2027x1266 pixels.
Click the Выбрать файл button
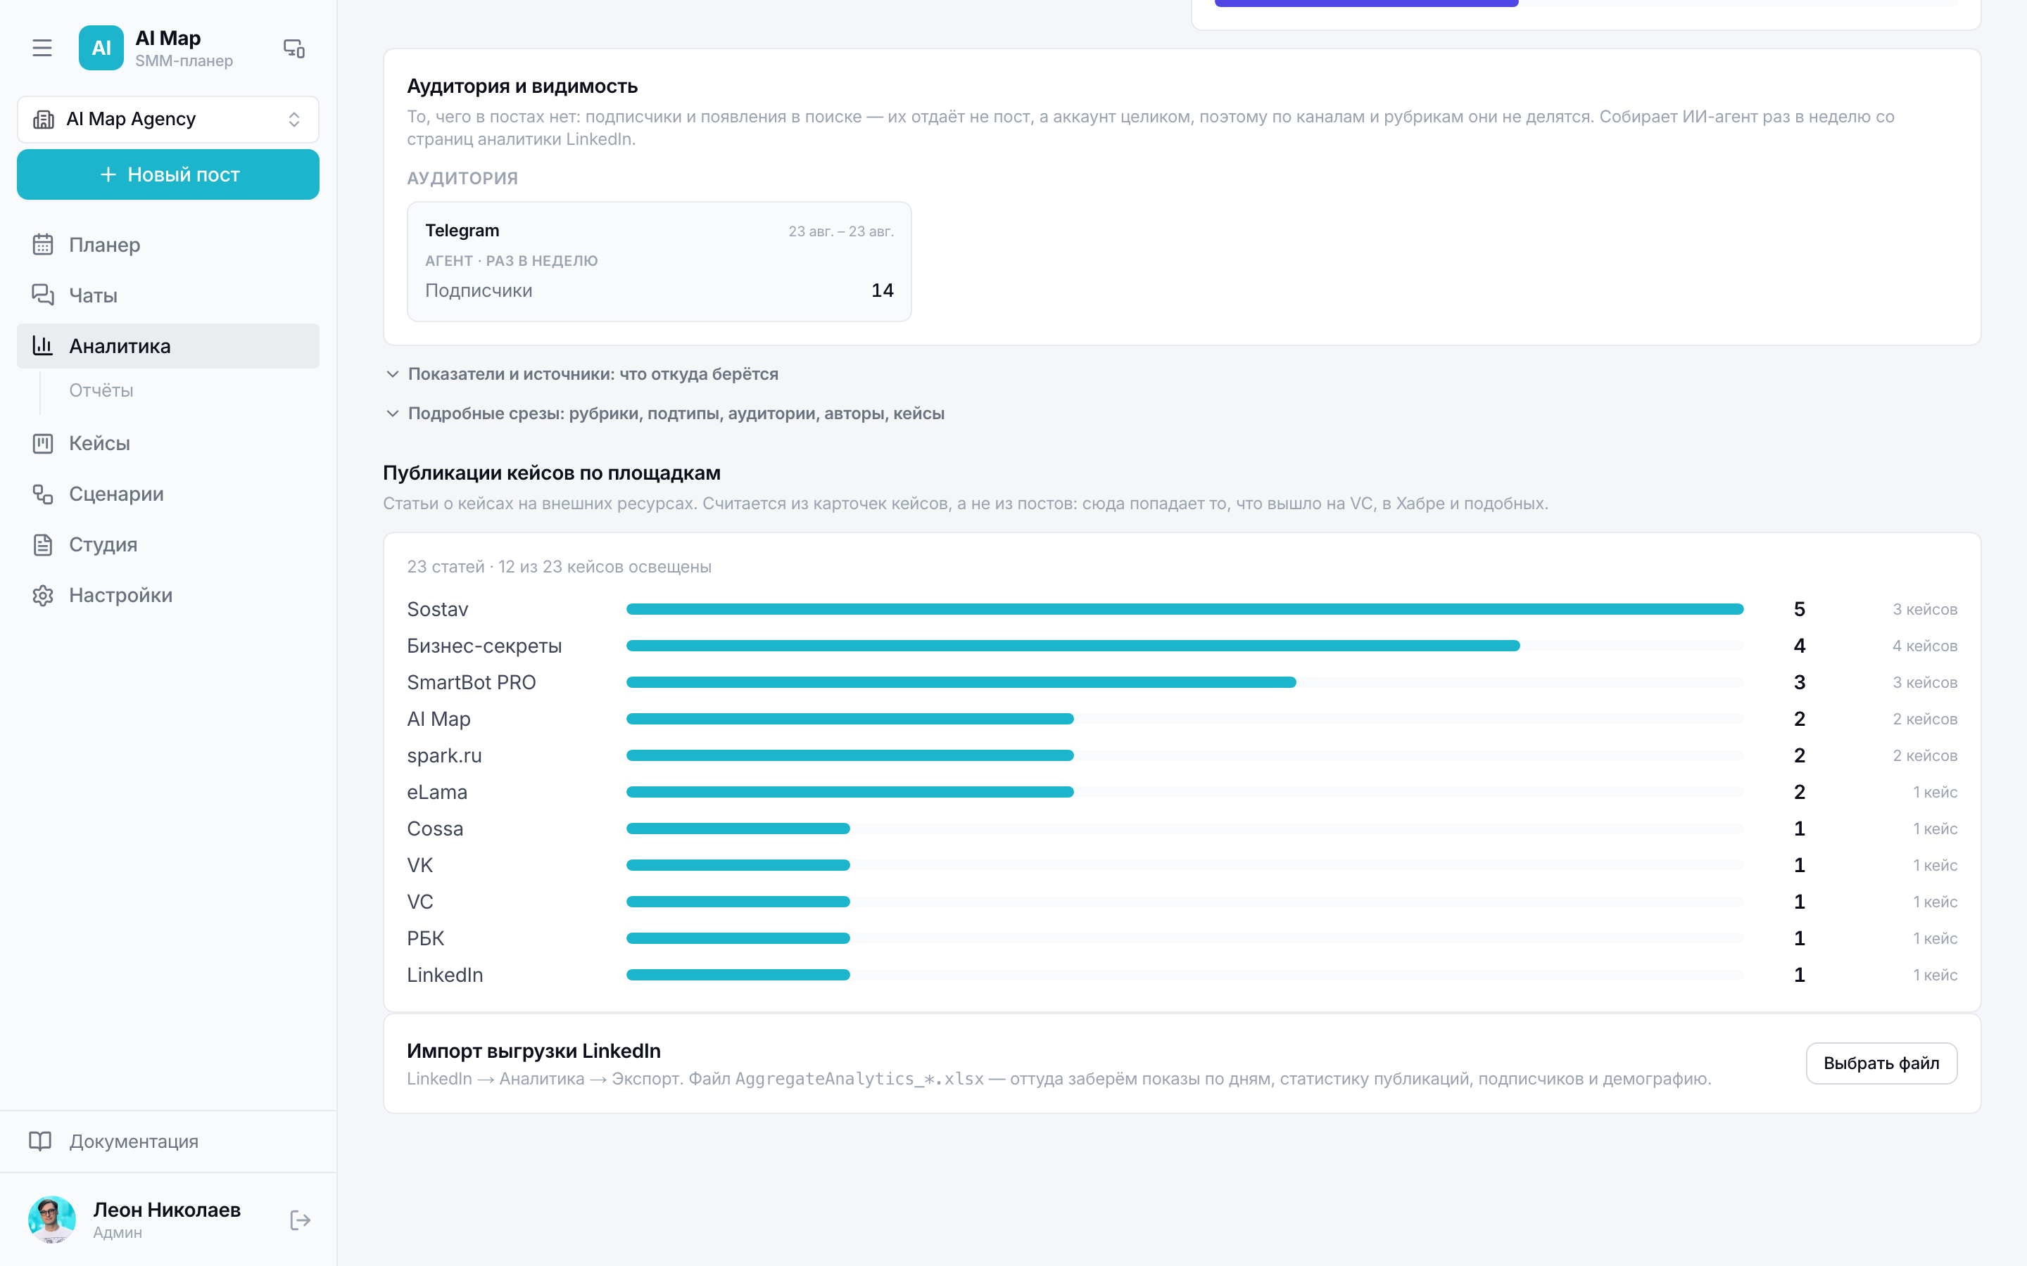coord(1881,1063)
